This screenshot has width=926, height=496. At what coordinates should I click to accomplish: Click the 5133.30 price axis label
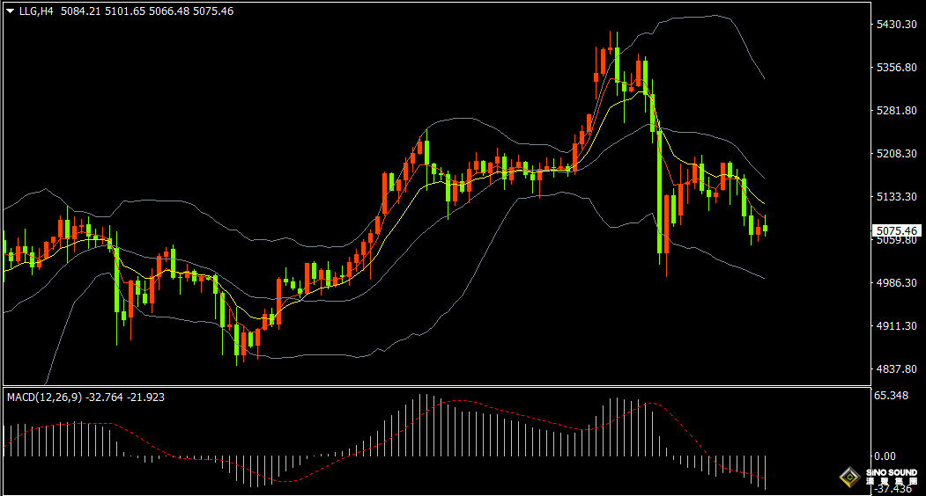click(x=895, y=197)
